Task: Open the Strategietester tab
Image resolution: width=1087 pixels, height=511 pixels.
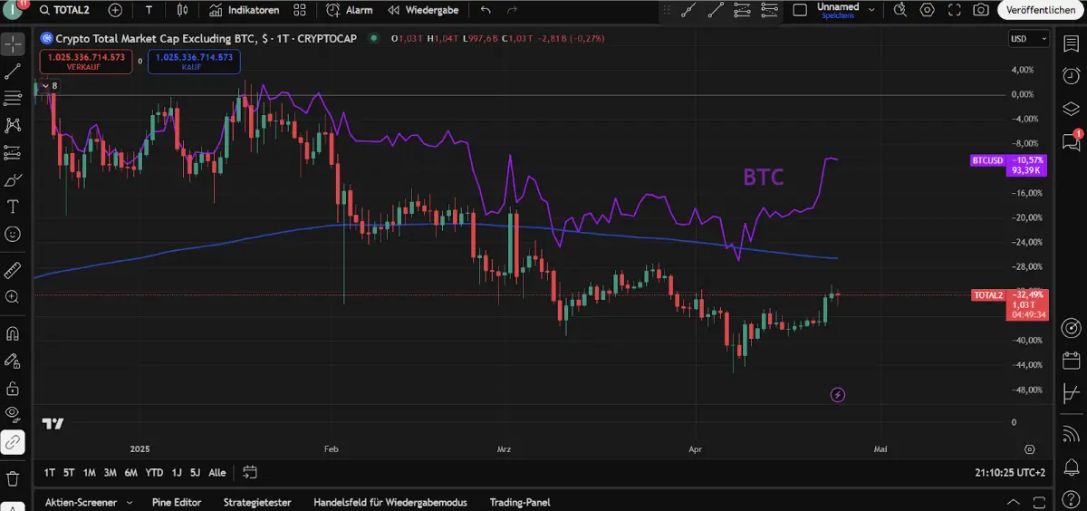Action: pyautogui.click(x=257, y=502)
